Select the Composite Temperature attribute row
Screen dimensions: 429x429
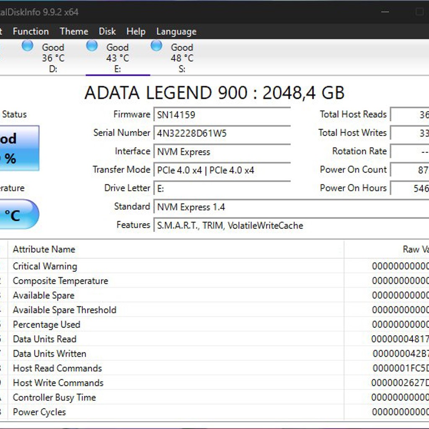click(214, 280)
